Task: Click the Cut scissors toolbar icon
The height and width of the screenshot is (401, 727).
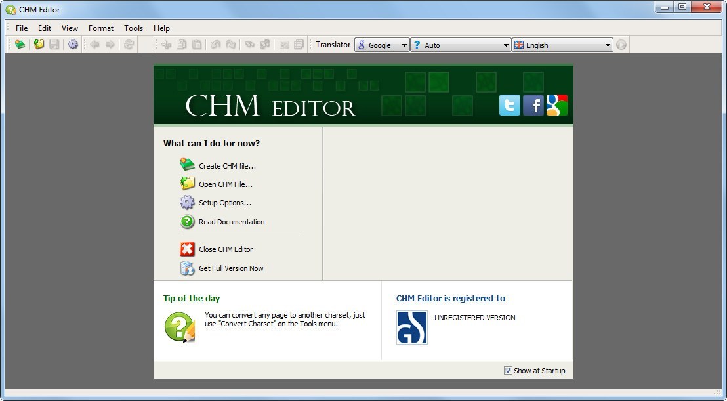Action: click(167, 45)
